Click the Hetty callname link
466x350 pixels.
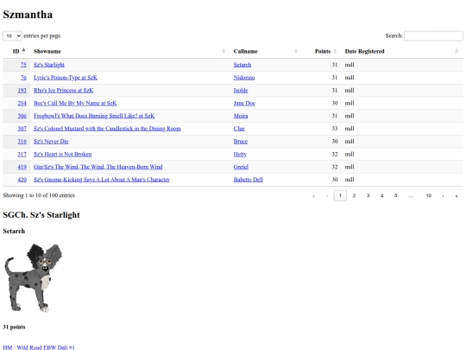tap(240, 154)
